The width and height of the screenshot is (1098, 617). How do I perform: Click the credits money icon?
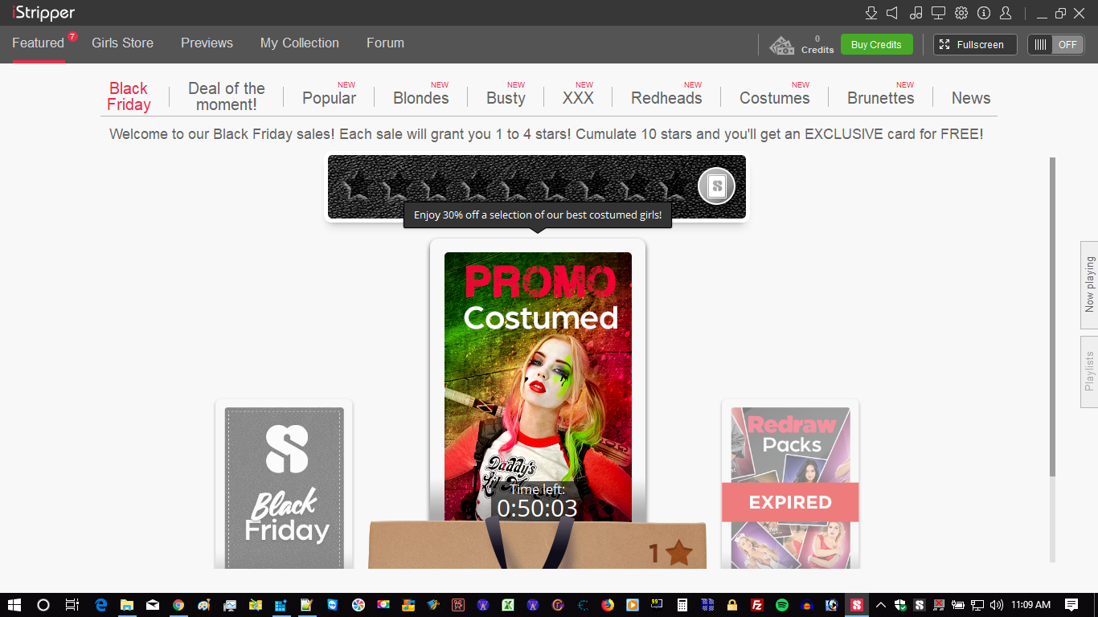click(x=782, y=45)
